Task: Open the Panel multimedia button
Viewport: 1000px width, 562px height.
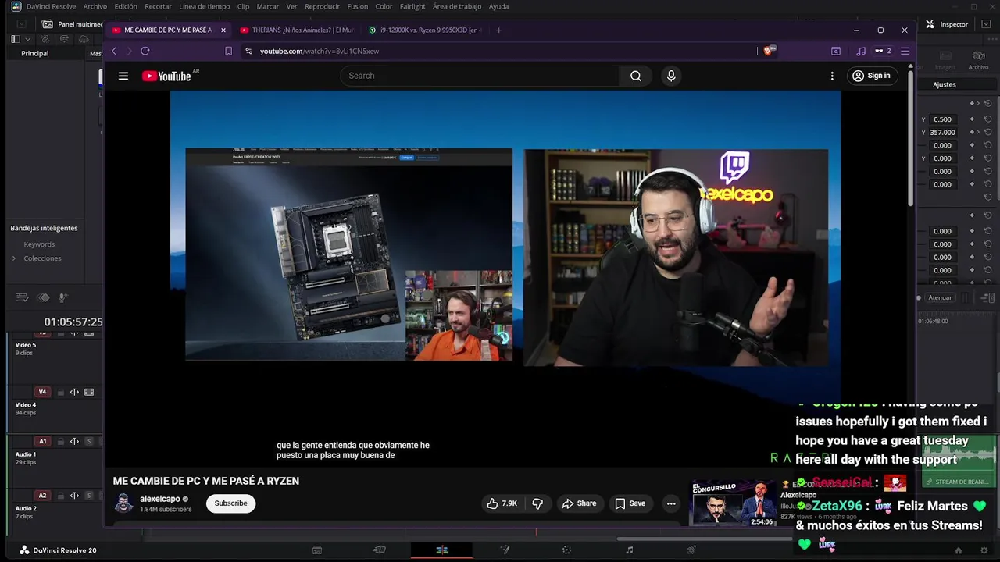Action: coord(73,24)
